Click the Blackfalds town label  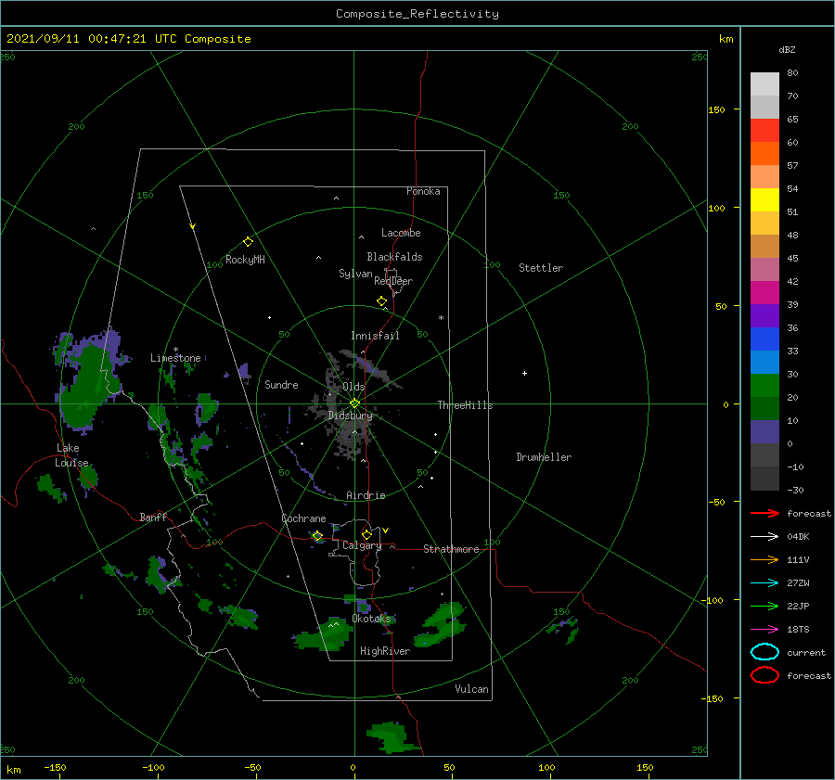pos(394,257)
